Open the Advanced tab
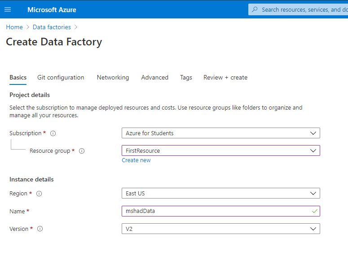The width and height of the screenshot is (348, 274). coord(154,77)
